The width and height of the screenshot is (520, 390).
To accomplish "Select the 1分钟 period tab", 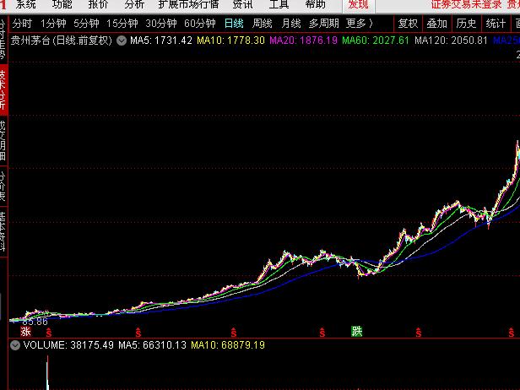I will (53, 24).
